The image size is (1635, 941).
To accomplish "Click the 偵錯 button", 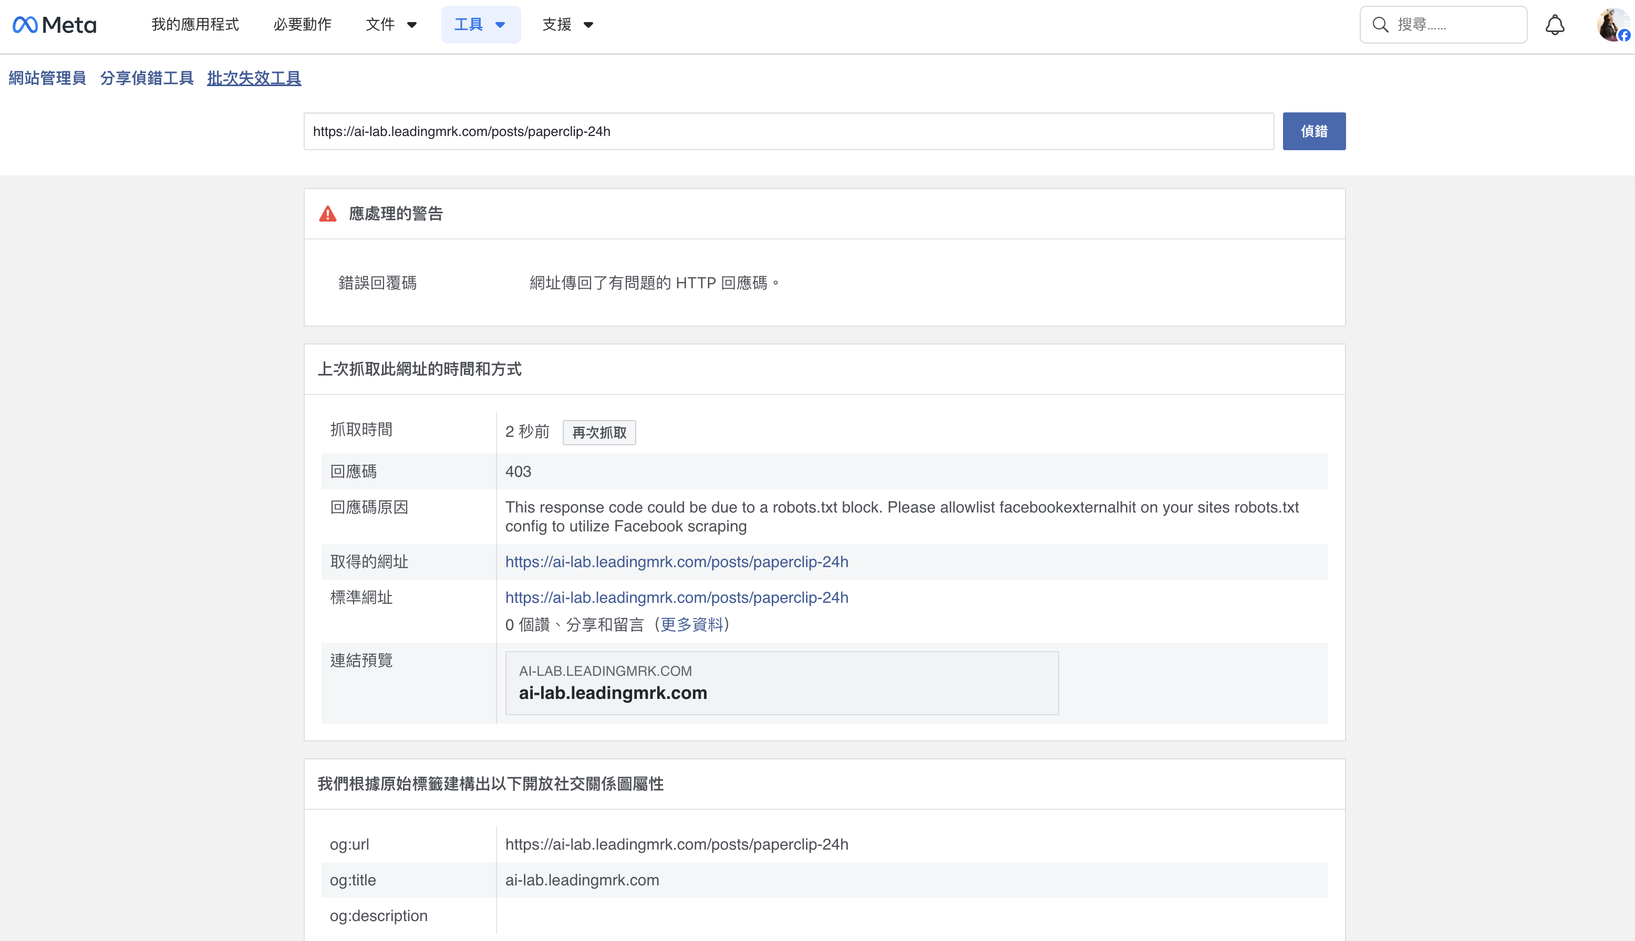I will pyautogui.click(x=1313, y=131).
